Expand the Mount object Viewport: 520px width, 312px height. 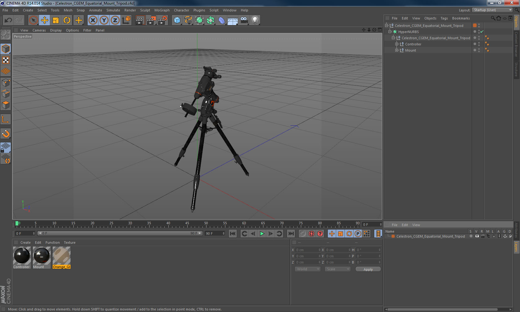[x=397, y=50]
